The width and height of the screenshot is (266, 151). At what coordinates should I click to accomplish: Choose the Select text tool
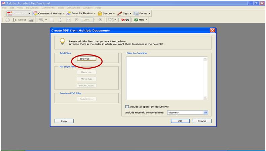(20, 20)
